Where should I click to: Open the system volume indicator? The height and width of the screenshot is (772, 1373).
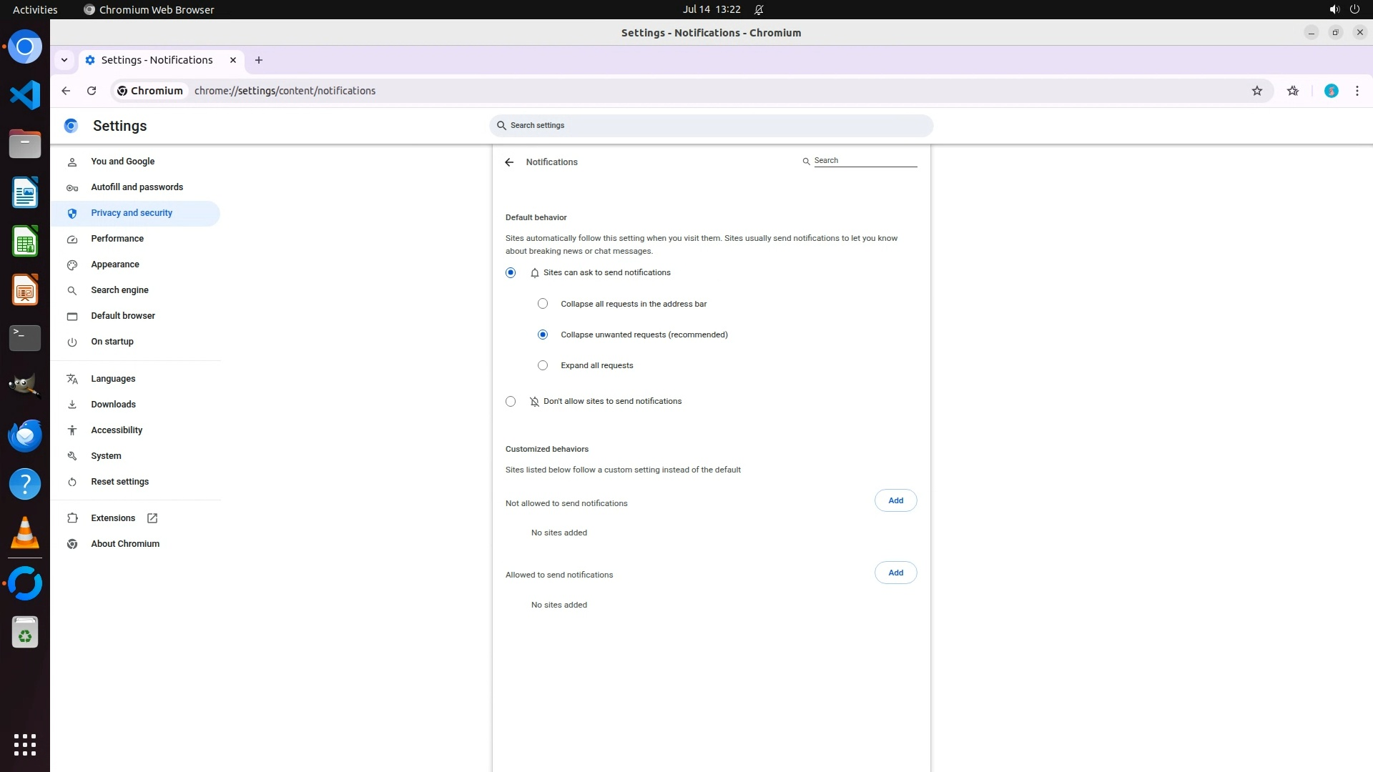(x=1334, y=9)
